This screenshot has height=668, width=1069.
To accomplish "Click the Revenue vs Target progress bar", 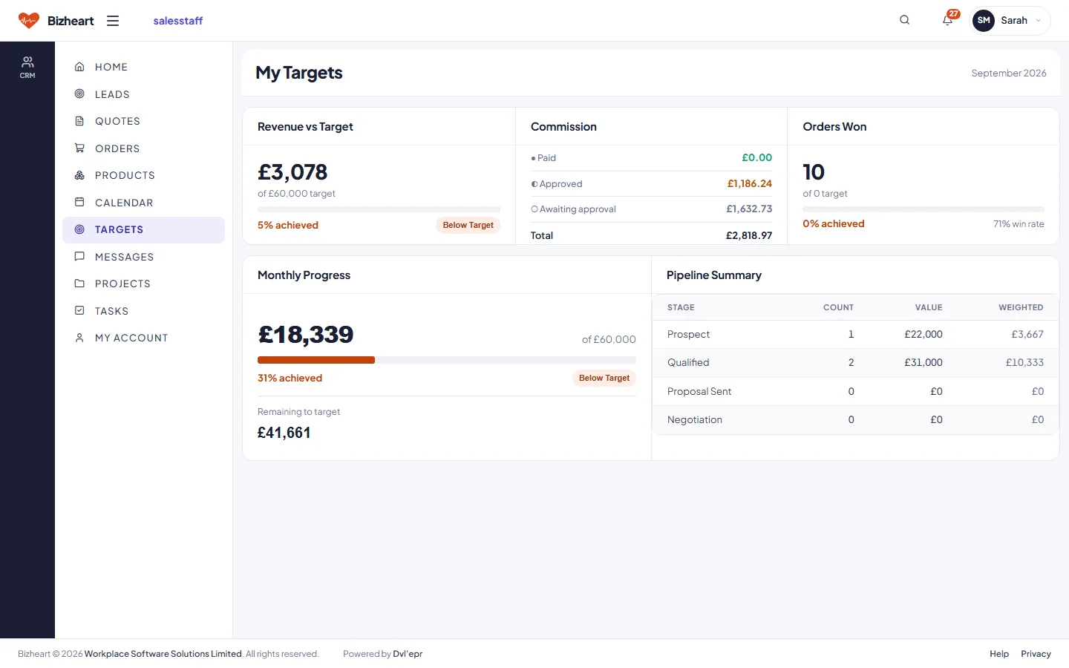I will click(379, 209).
